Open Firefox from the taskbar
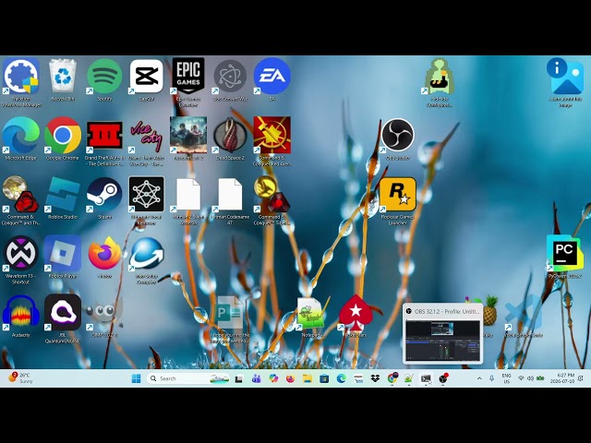591x443 pixels. 290,378
